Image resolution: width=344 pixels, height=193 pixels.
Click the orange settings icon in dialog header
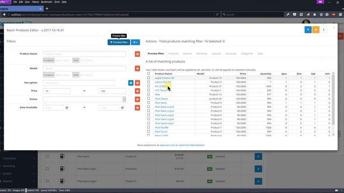click(316, 30)
